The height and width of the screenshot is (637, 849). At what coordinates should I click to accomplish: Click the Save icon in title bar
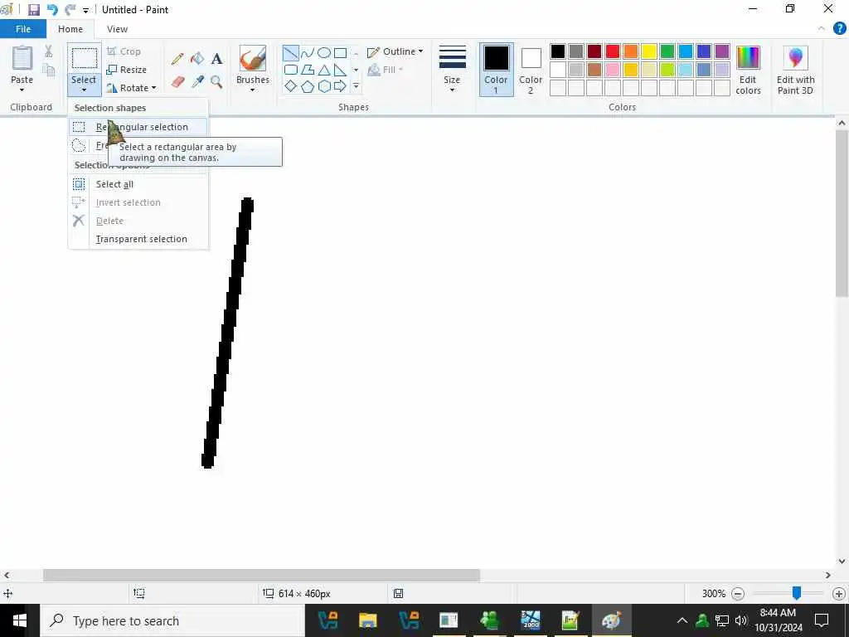(33, 10)
